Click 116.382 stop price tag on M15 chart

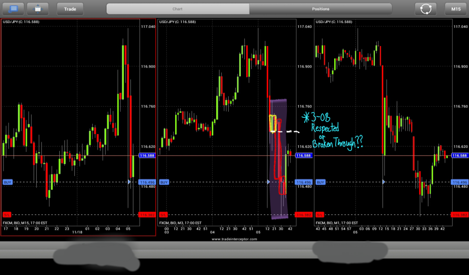click(147, 215)
